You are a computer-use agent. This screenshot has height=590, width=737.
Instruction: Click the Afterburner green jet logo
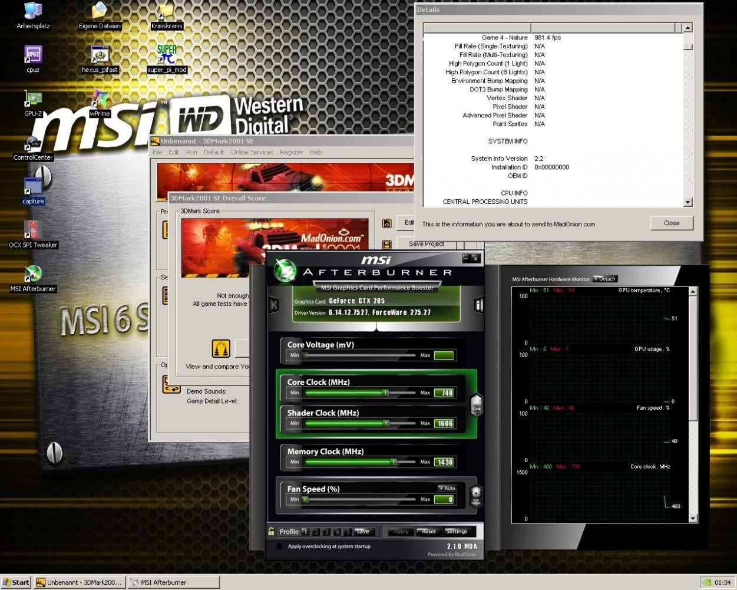[x=285, y=271]
